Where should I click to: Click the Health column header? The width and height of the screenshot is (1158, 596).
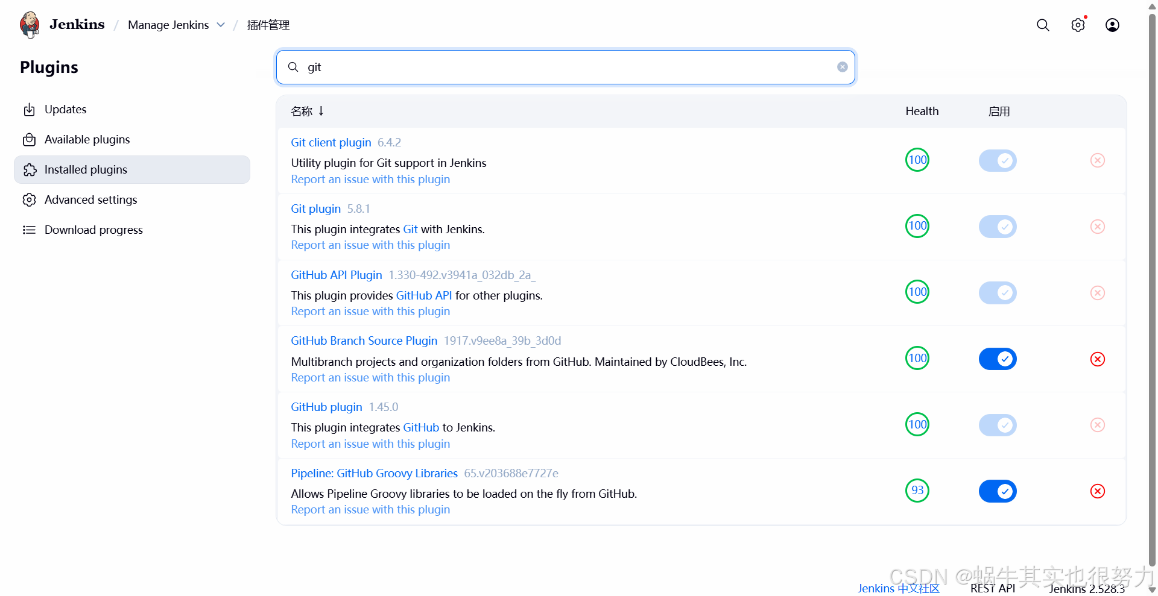click(922, 111)
